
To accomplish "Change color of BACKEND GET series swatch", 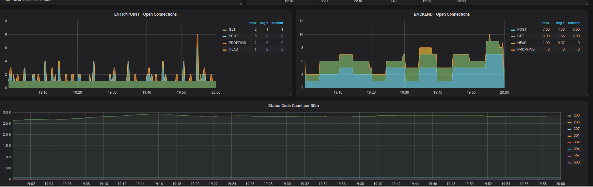I will click(x=513, y=37).
